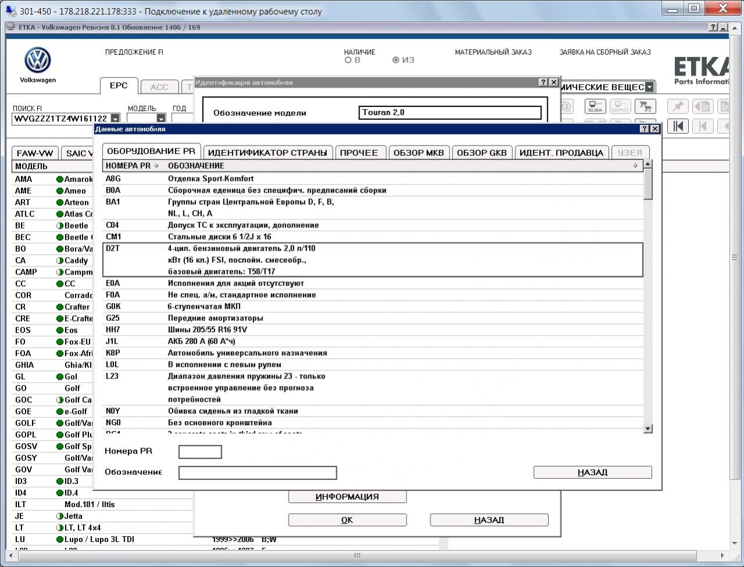744x567 pixels.
Task: Click НАЗАД in Данные автомобиля dialog
Action: click(x=593, y=472)
